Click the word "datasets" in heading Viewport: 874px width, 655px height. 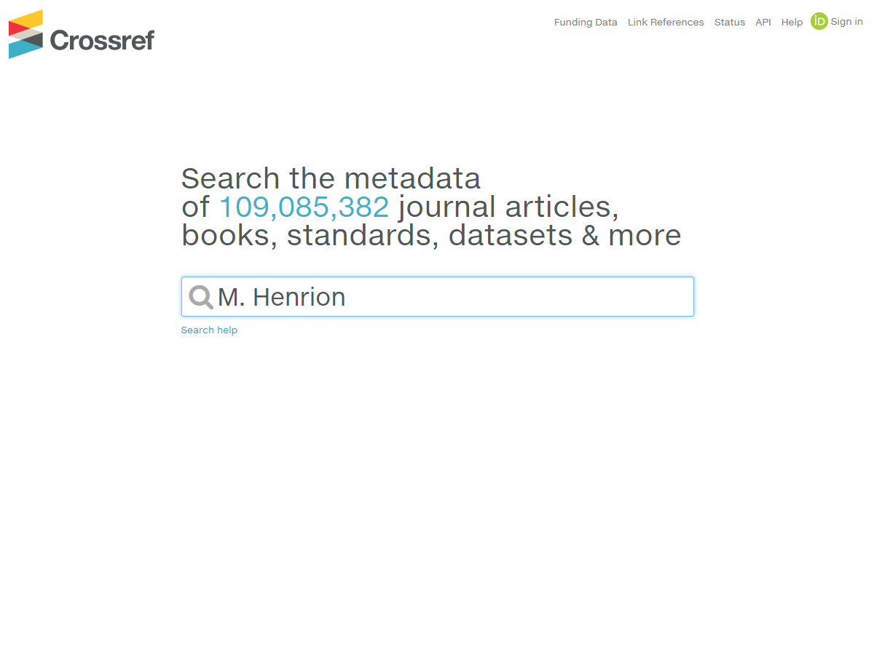click(511, 236)
